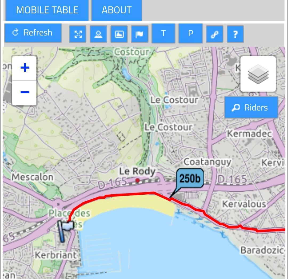Viewport: 288px width, 279px height.
Task: Click the flag checkpoints icon button
Action: point(139,34)
